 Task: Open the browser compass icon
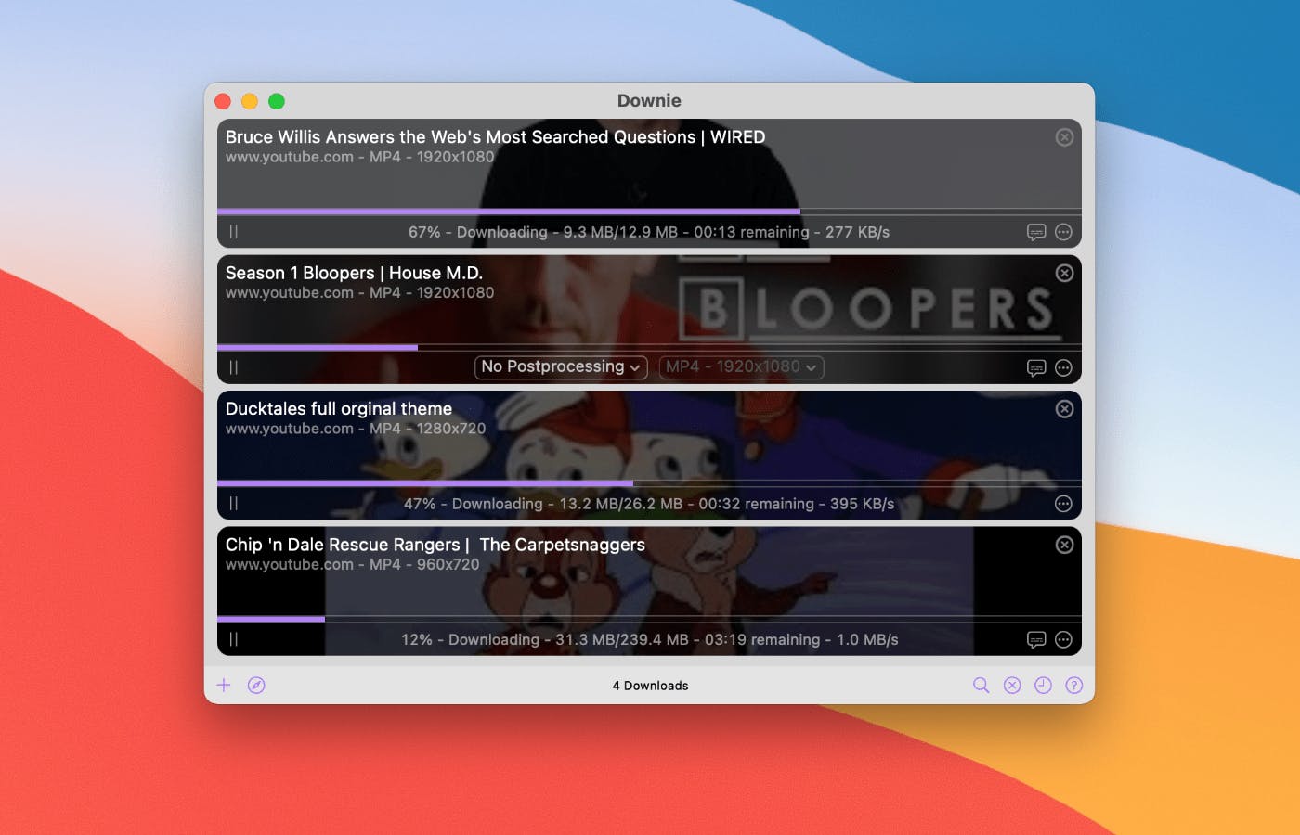256,685
